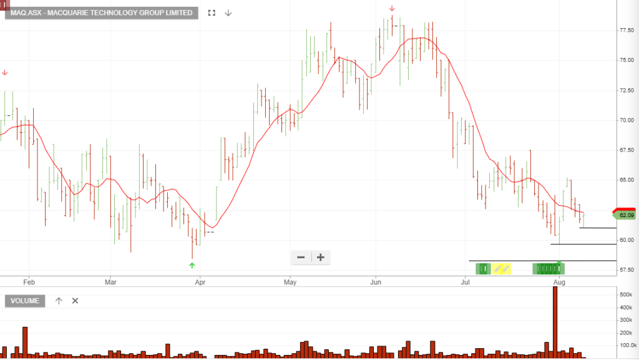Click the wide green event block before Aug
This screenshot has width=639, height=360.
549,269
